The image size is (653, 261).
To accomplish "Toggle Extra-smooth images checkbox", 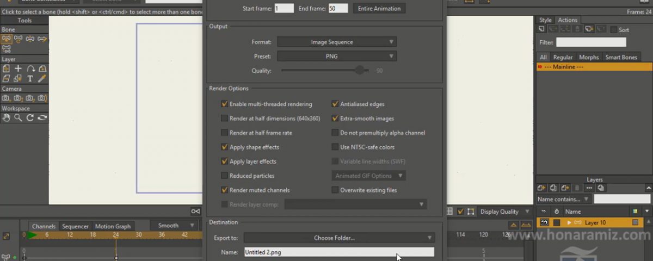I will click(335, 118).
